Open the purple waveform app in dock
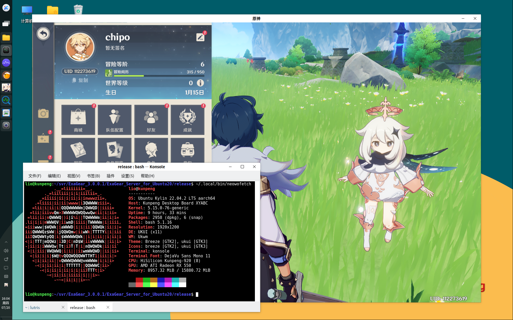 6,63
